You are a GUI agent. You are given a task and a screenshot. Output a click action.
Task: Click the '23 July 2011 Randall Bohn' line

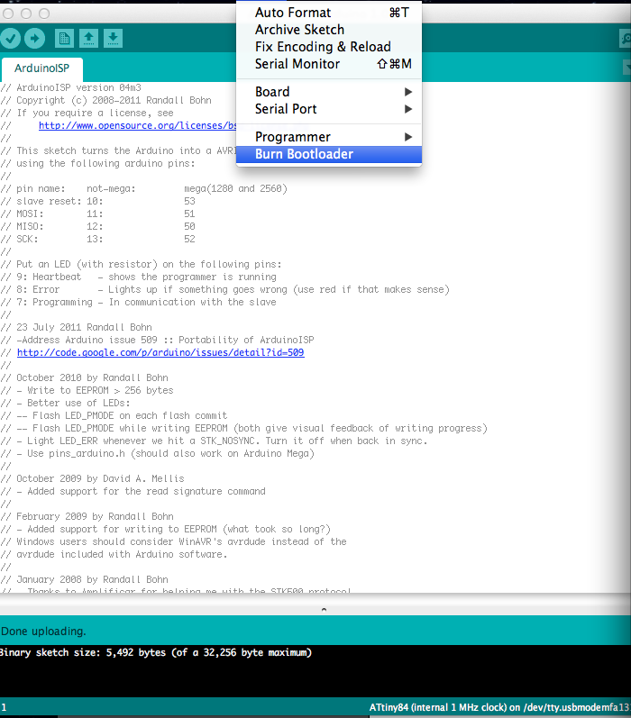[77, 327]
